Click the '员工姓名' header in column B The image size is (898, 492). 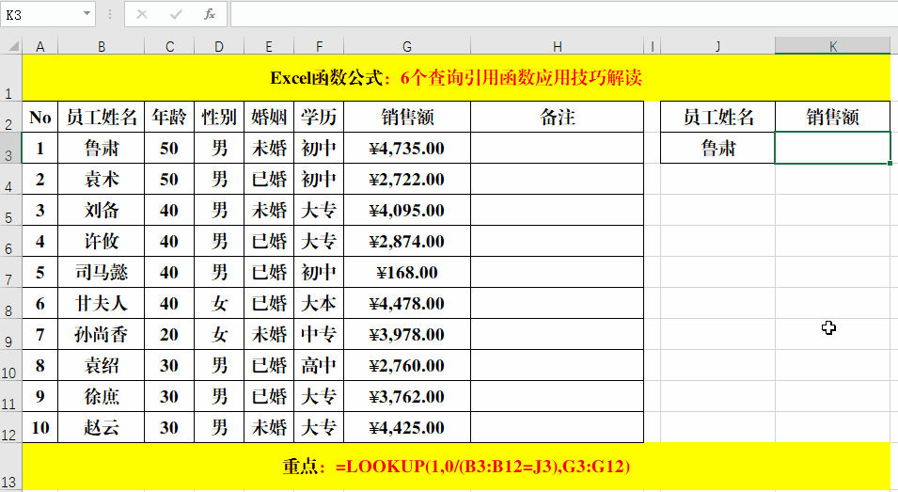tap(102, 117)
